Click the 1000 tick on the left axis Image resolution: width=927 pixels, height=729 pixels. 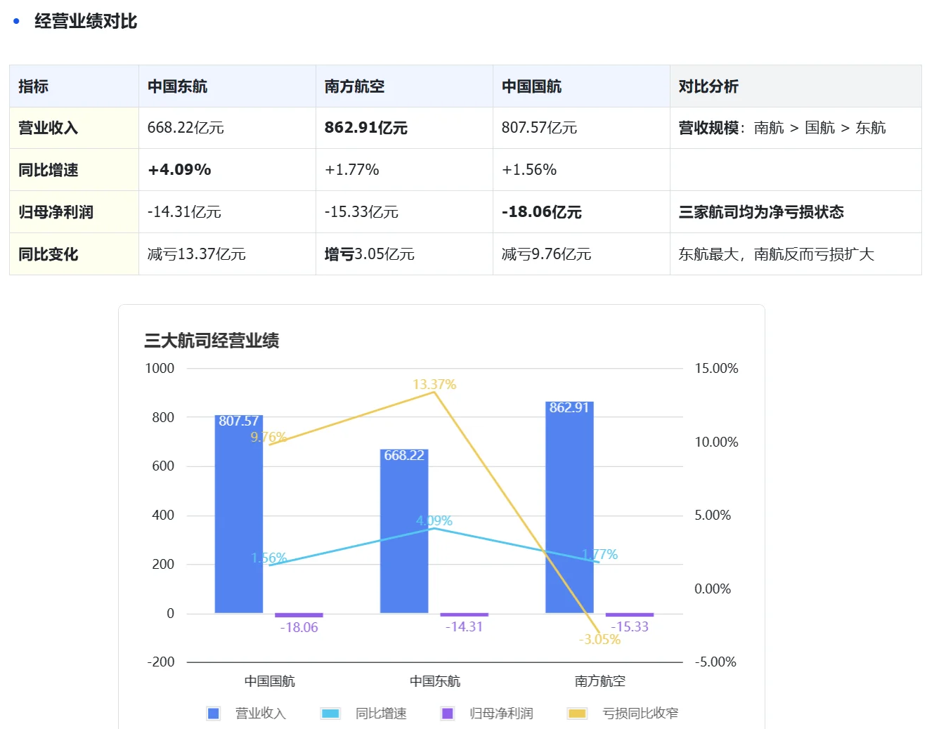(160, 368)
